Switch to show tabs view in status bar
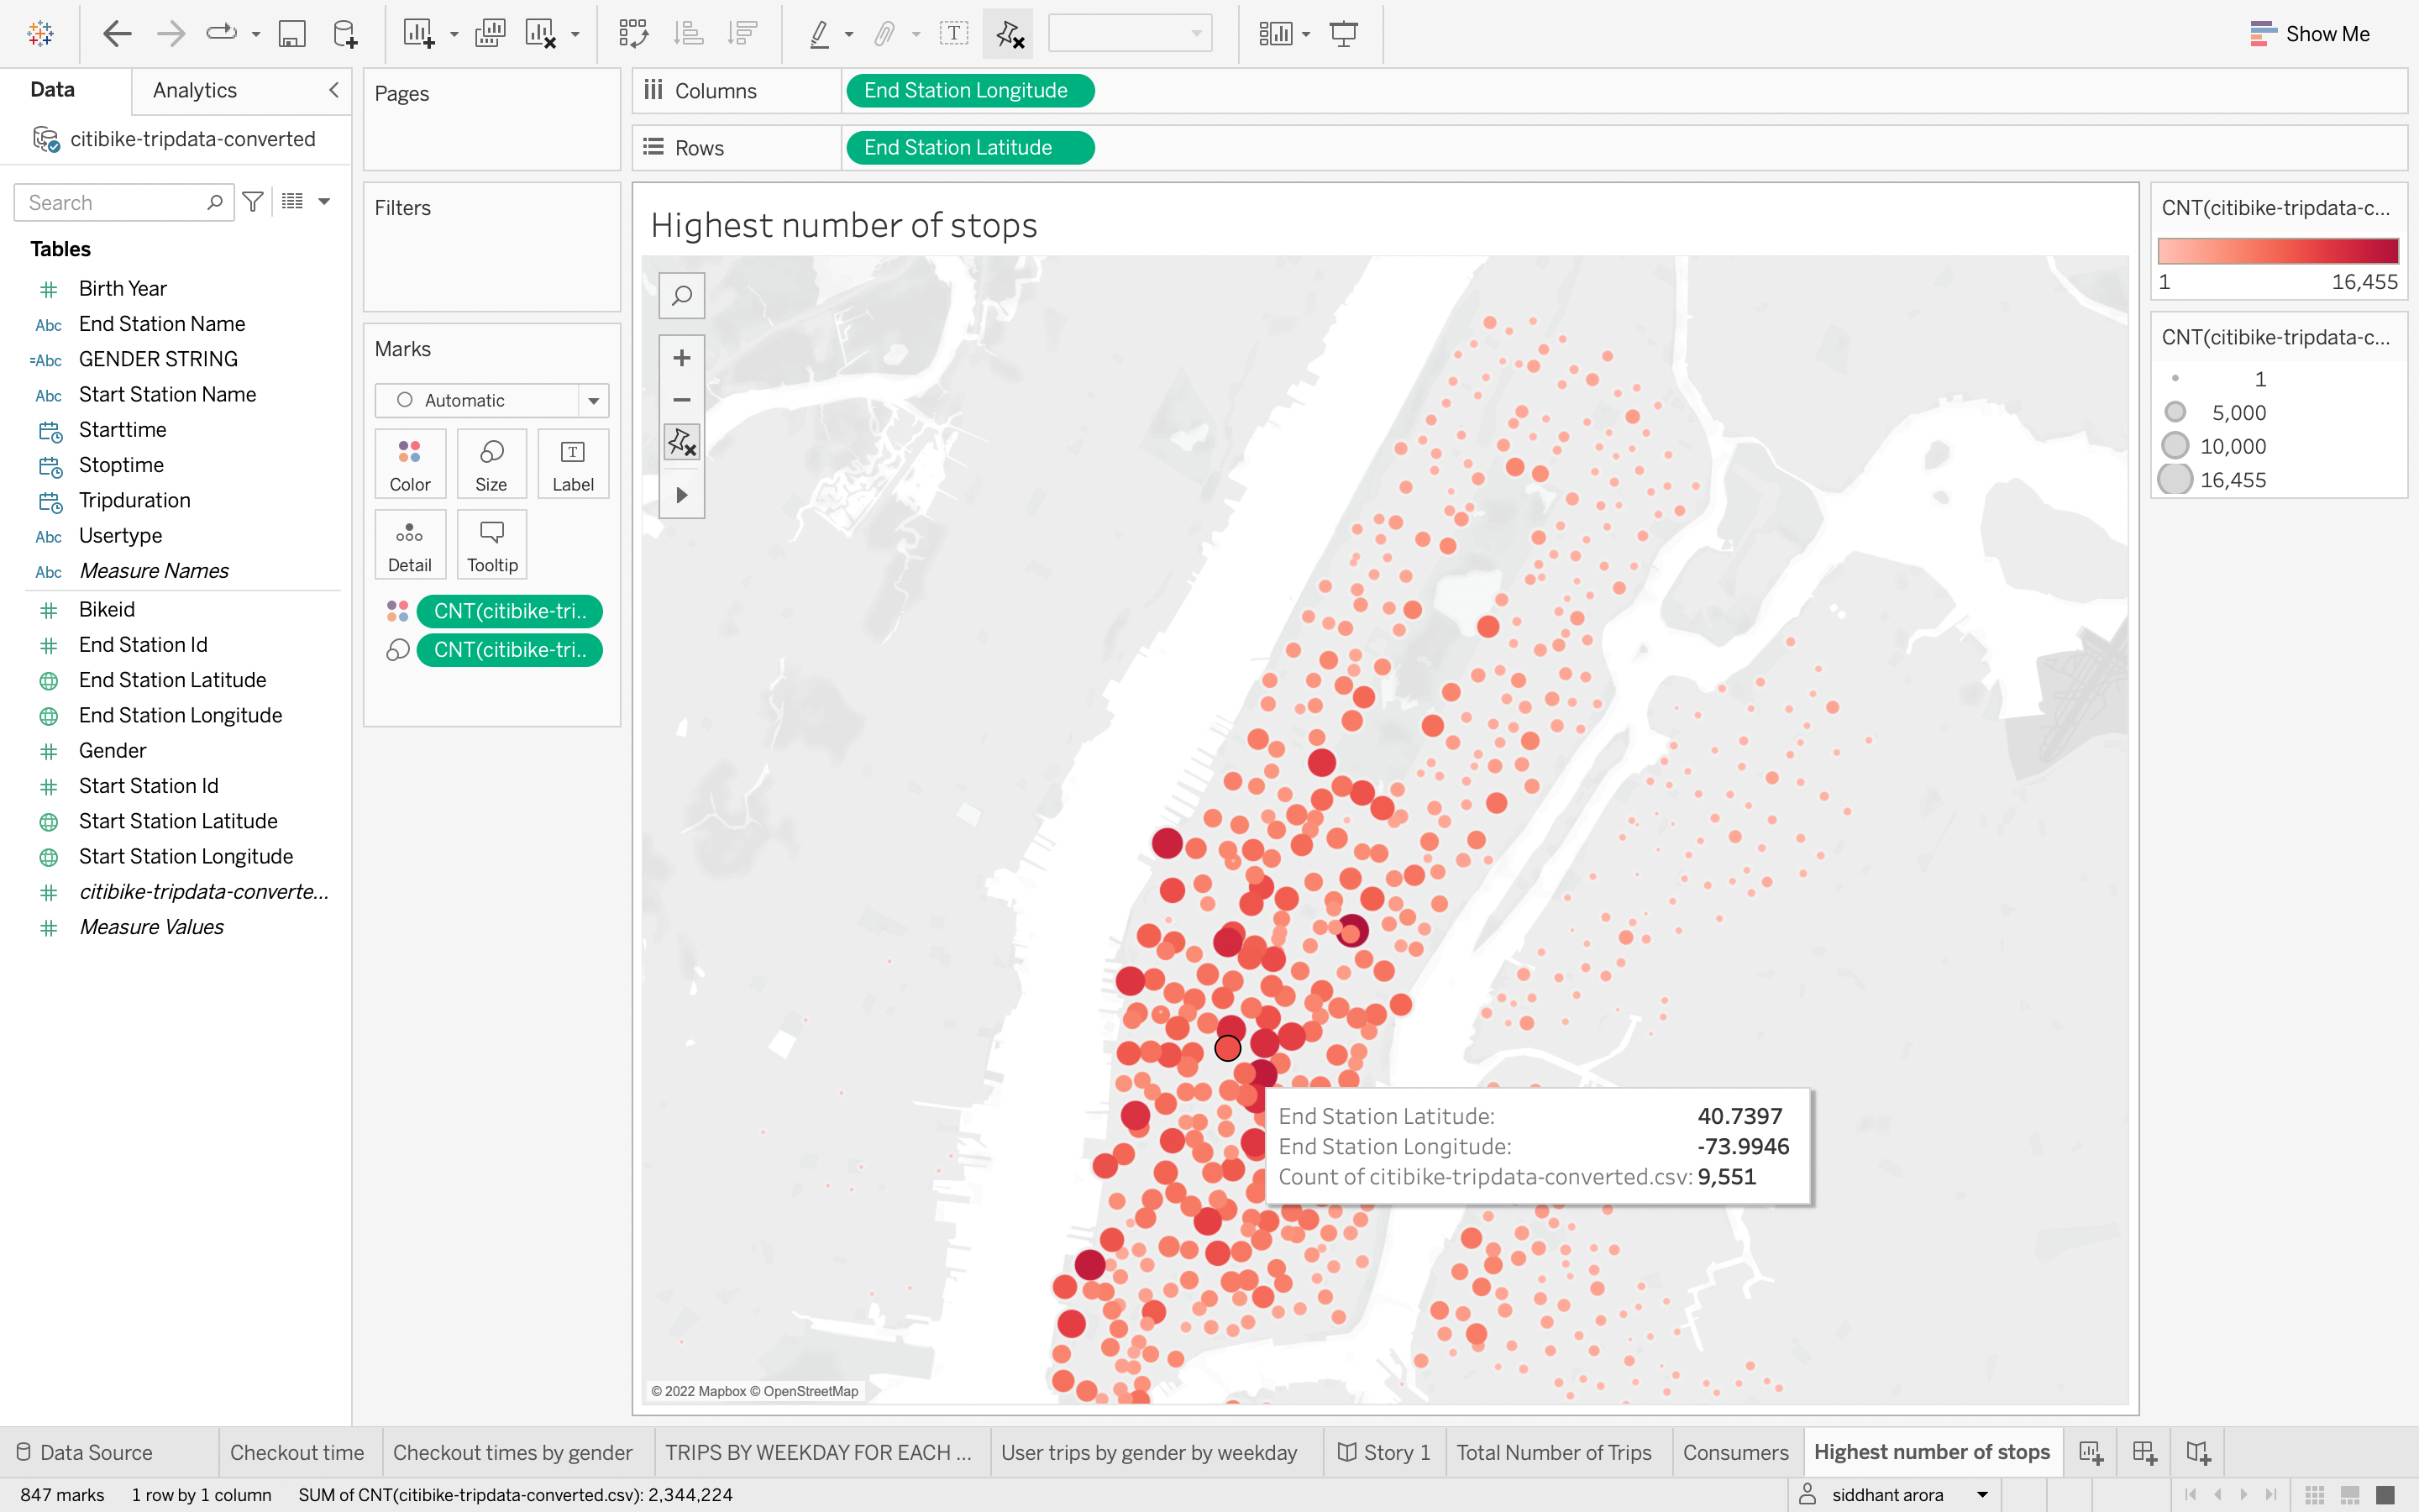The image size is (2419, 1512). tap(2385, 1495)
